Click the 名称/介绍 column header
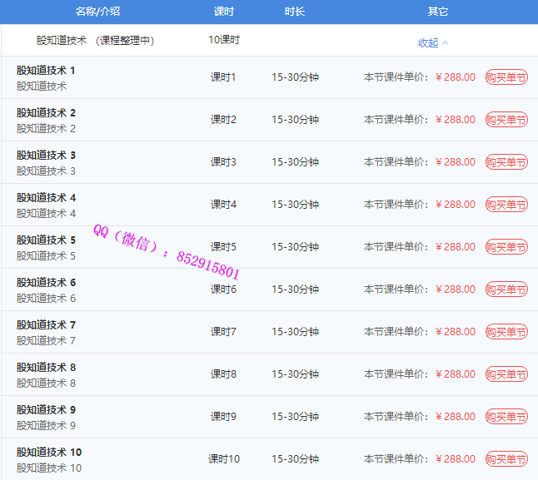The height and width of the screenshot is (480, 538). [x=97, y=12]
